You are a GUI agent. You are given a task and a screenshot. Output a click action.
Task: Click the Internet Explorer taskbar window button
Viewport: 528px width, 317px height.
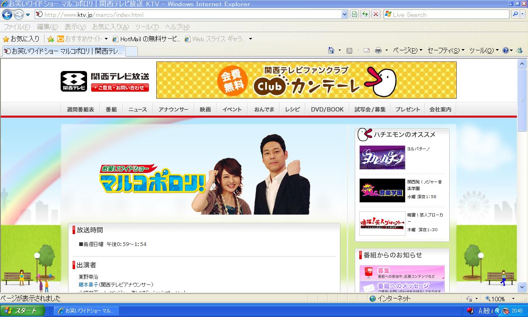[86, 310]
